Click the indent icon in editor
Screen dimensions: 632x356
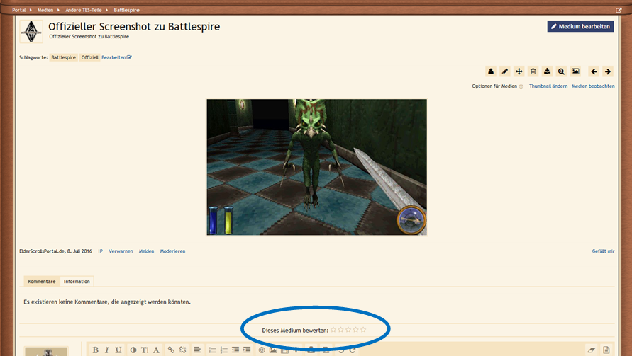coord(247,350)
